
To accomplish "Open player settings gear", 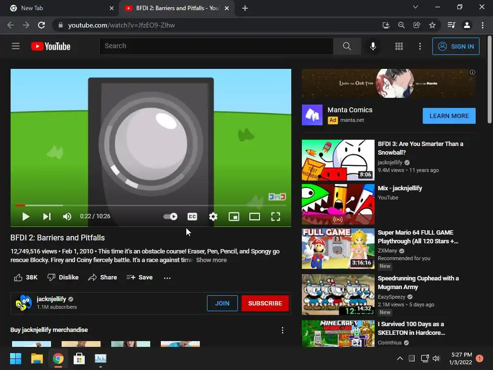I will pos(213,216).
